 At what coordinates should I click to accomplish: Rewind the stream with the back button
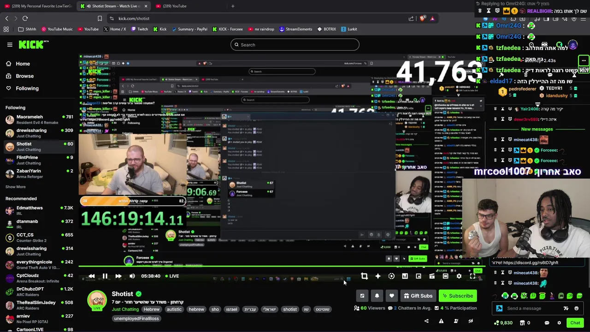91,276
